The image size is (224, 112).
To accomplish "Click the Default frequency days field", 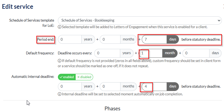I will 196,53.
